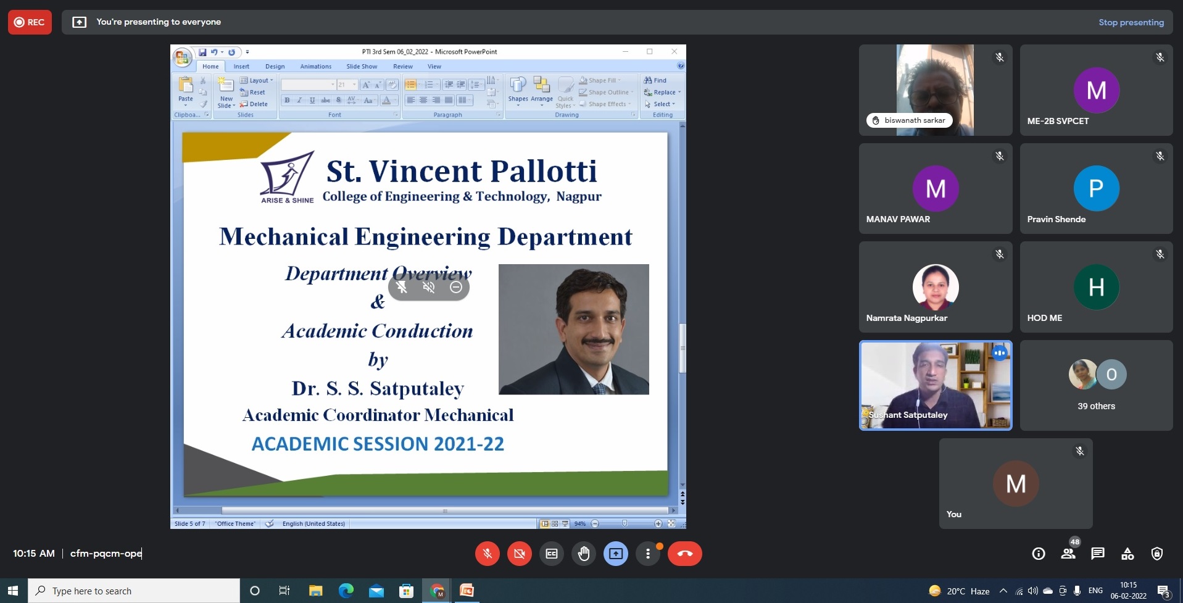
Task: Toggle Underline formatting in Font group
Action: pyautogui.click(x=312, y=100)
